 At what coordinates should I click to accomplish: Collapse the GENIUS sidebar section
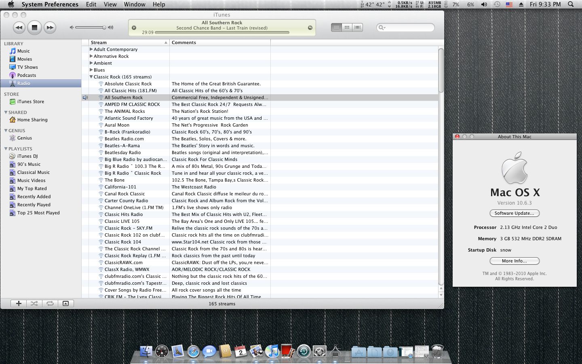(6, 131)
